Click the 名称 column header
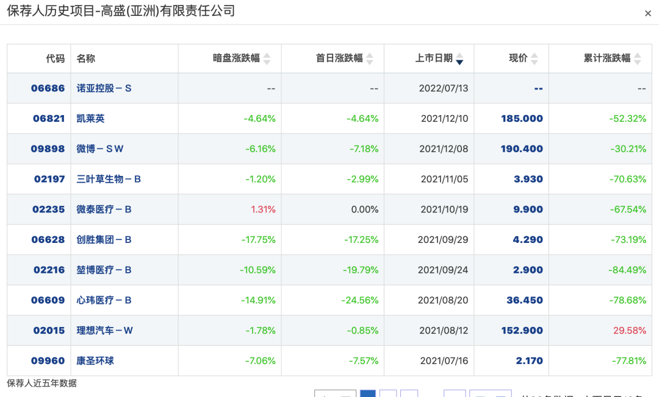This screenshot has width=659, height=397. [x=86, y=58]
